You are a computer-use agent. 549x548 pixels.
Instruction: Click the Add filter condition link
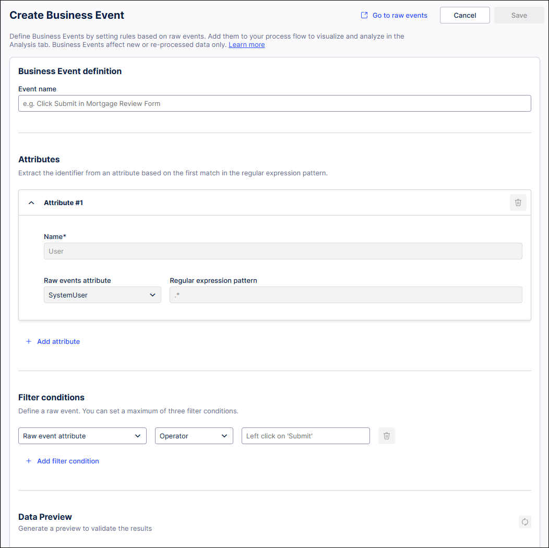(x=68, y=461)
